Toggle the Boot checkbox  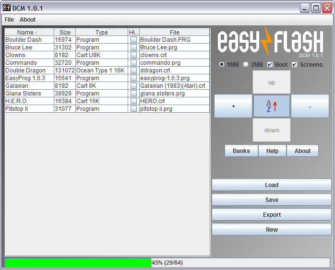pos(270,64)
